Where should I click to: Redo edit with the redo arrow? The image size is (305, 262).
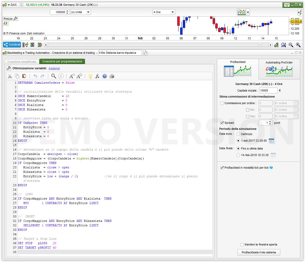coord(42,76)
